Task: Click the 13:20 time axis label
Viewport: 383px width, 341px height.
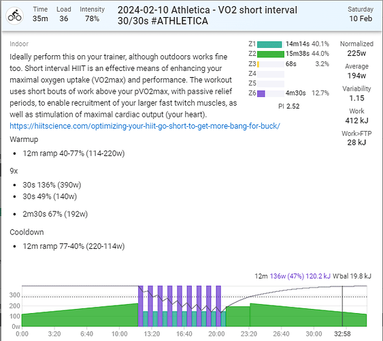Action: [152, 334]
